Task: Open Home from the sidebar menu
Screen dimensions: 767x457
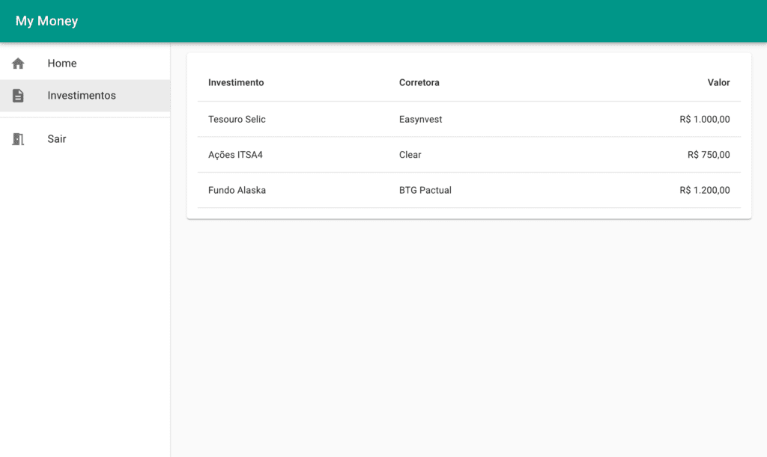Action: (61, 64)
